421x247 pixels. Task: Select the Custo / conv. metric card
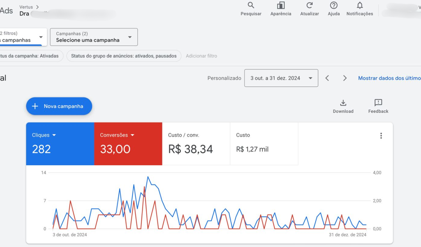tap(196, 144)
